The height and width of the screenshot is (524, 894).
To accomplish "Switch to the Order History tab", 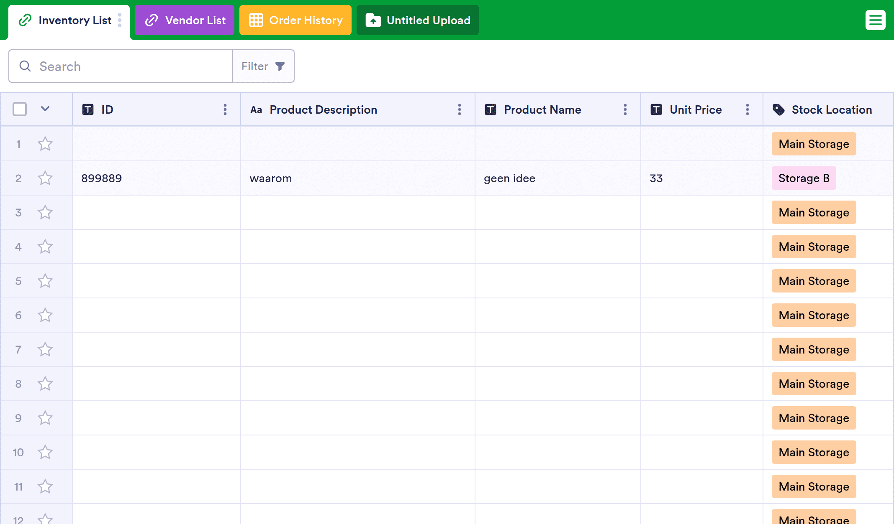I will click(295, 20).
